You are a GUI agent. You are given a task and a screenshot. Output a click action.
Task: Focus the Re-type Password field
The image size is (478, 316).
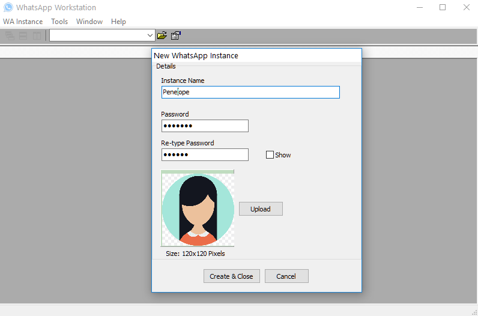[205, 154]
